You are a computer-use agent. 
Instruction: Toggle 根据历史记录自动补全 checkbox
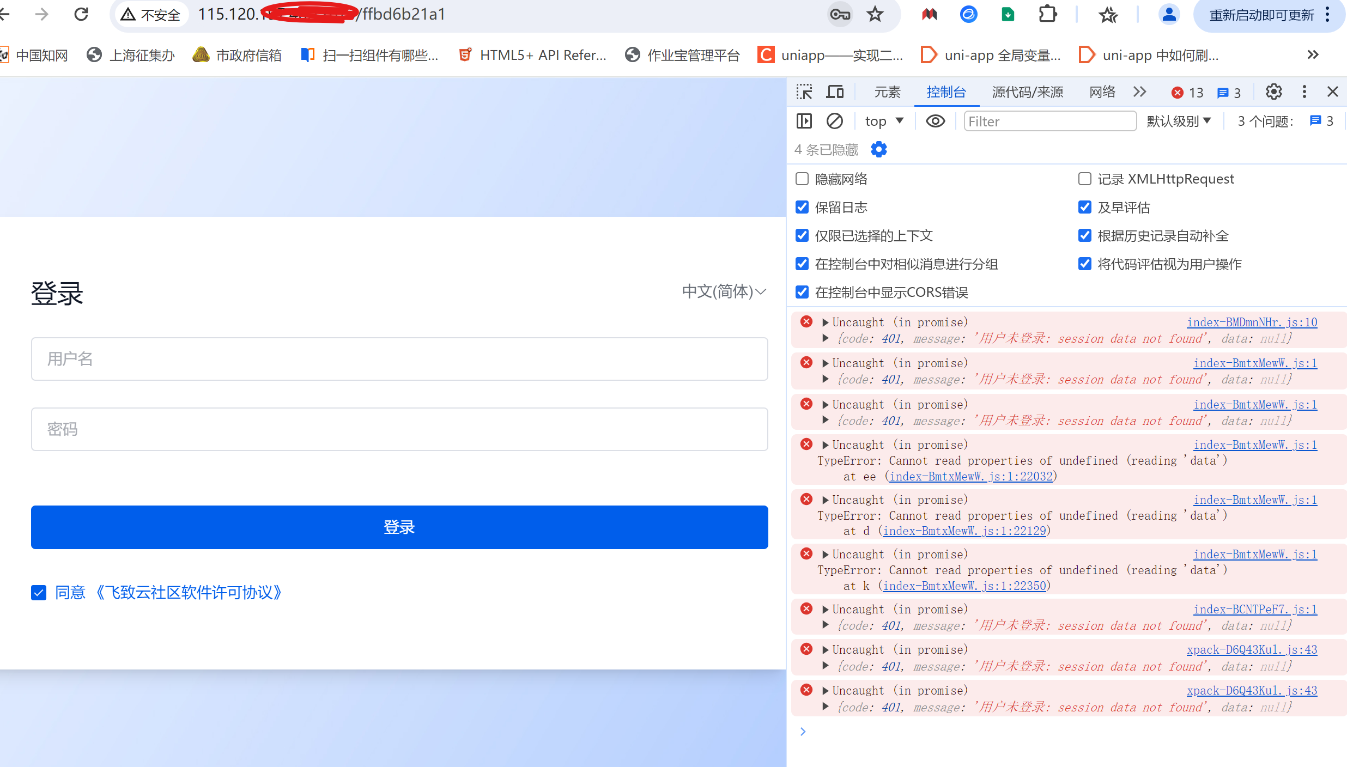1085,235
